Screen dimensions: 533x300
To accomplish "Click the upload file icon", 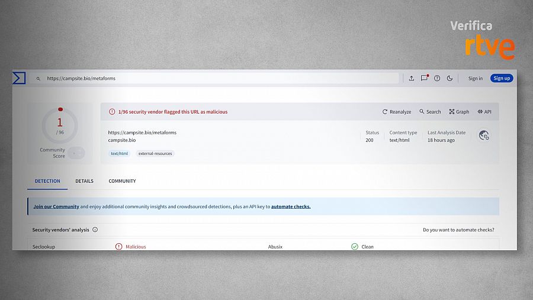I will coord(412,78).
